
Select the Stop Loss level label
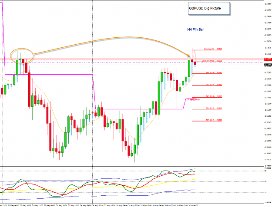[213, 49]
